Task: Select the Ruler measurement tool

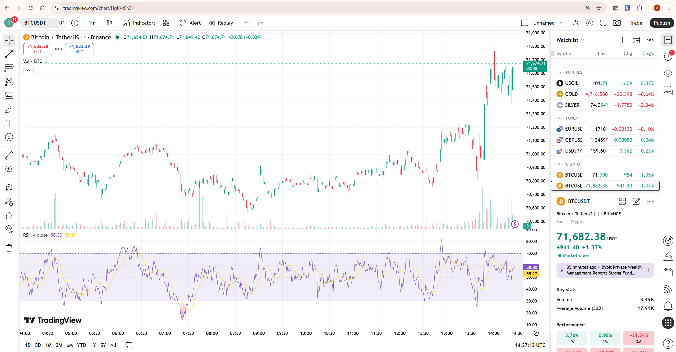Action: [x=9, y=156]
